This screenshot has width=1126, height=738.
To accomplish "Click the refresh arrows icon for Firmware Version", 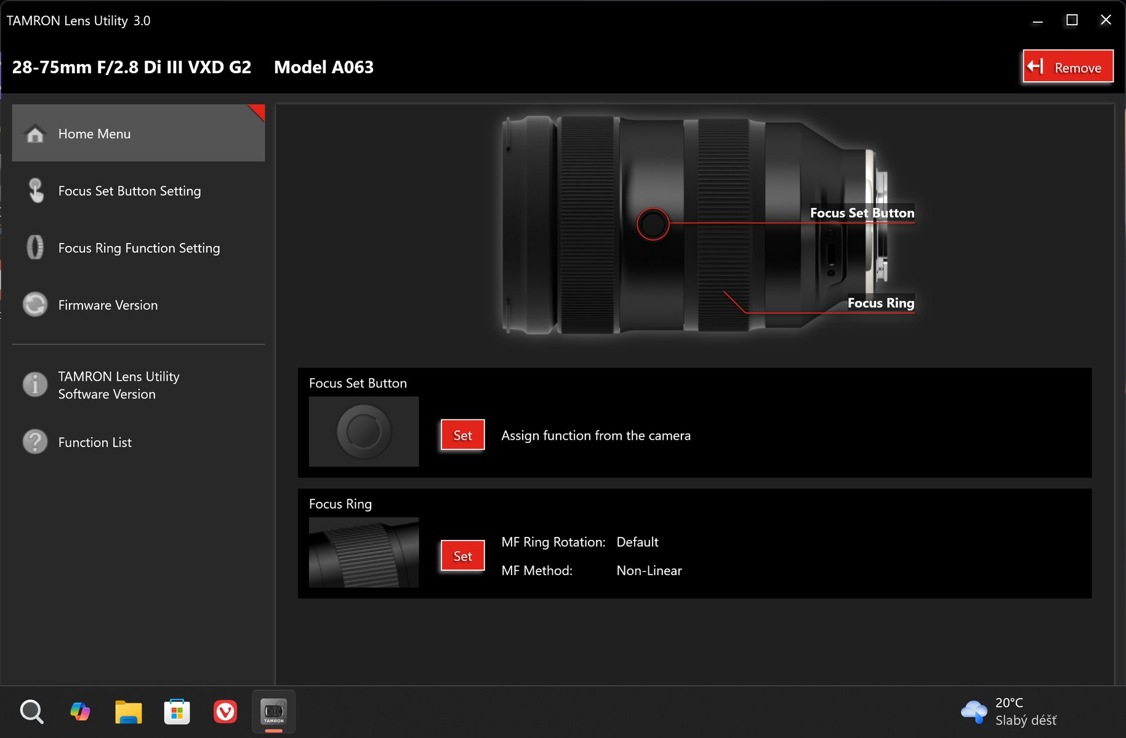I will coord(35,304).
